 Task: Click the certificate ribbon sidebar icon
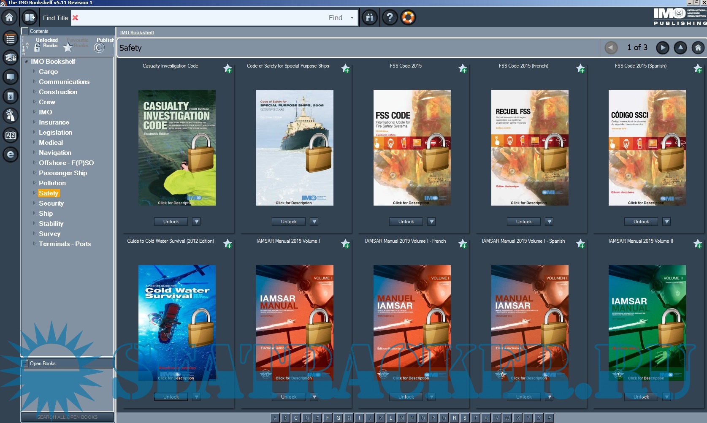click(11, 115)
